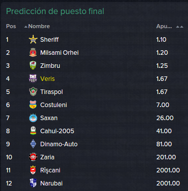The width and height of the screenshot is (188, 191).
Task: Sort by the Apu... odds column header
Action: [164, 26]
